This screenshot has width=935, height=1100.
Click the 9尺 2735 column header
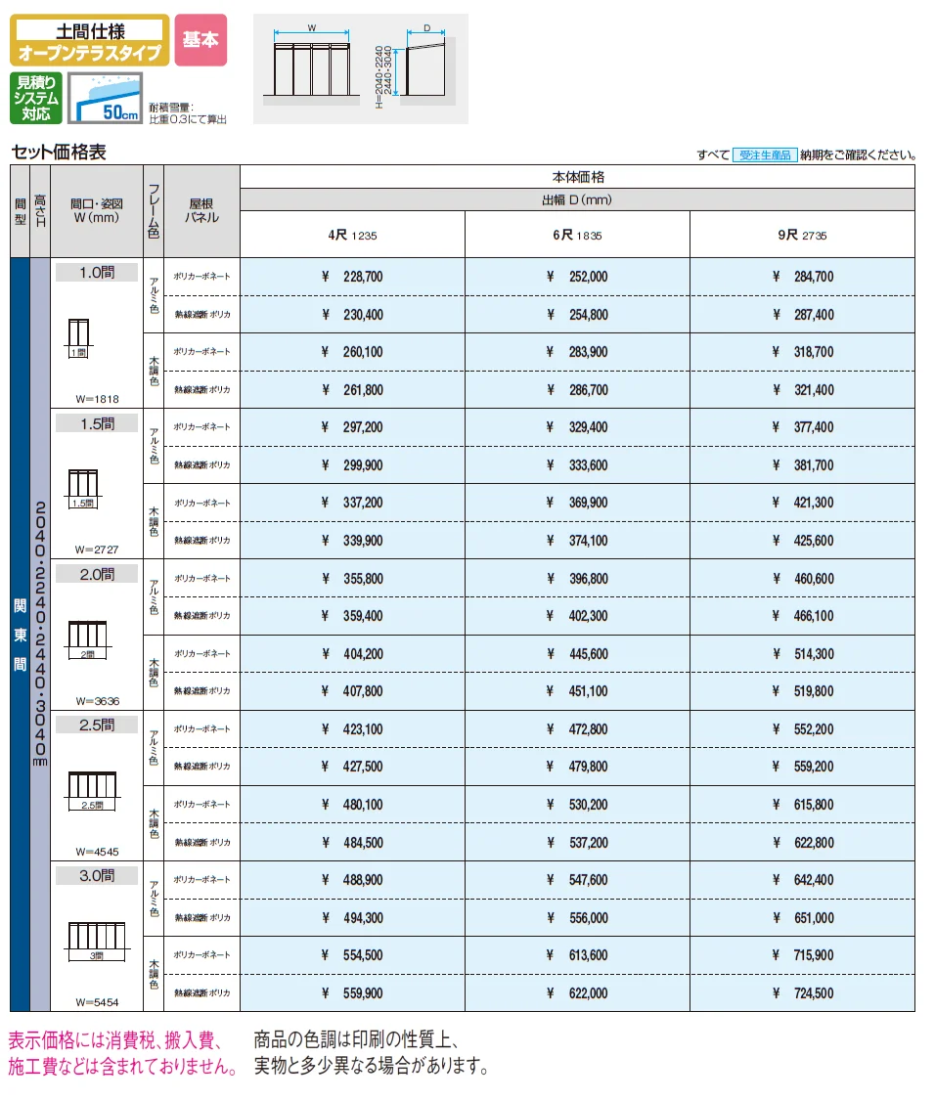coord(802,235)
